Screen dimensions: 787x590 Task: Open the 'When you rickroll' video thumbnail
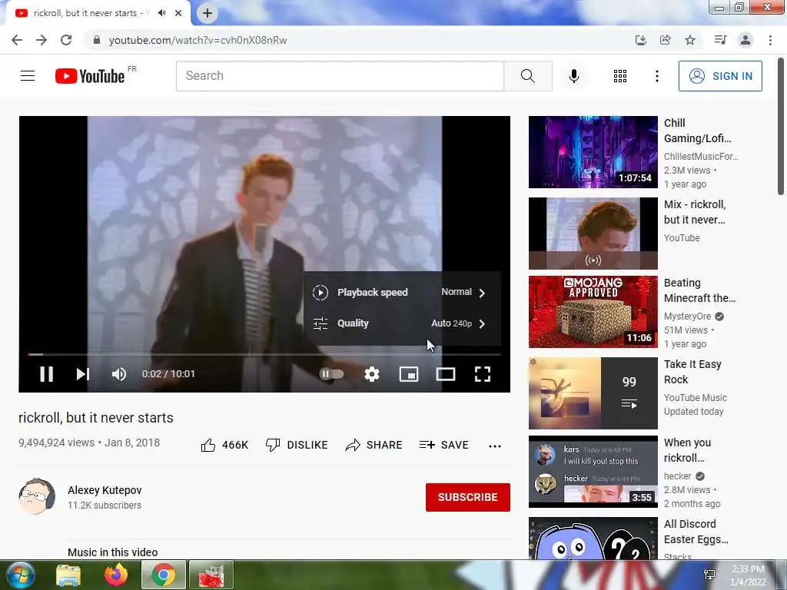(x=593, y=472)
